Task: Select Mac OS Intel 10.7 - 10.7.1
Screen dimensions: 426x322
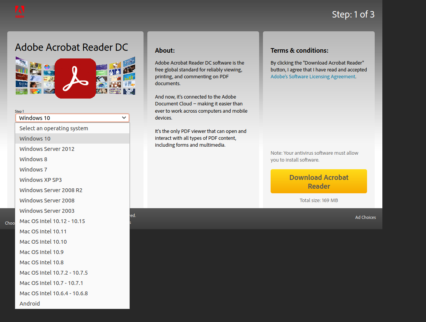Action: (x=72, y=283)
